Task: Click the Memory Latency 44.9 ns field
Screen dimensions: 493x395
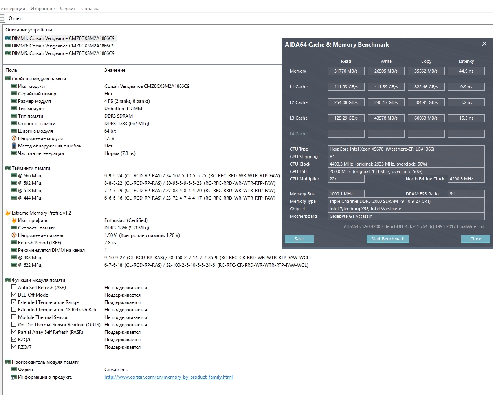Action: pos(466,71)
